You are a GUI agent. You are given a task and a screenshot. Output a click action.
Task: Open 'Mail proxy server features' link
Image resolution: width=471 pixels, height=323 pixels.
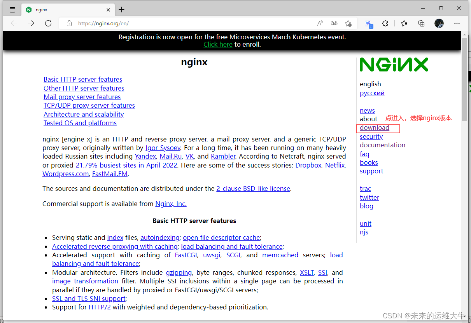(82, 97)
